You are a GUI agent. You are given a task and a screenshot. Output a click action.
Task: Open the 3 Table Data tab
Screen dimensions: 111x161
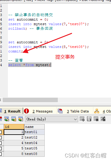[x=78, y=111]
